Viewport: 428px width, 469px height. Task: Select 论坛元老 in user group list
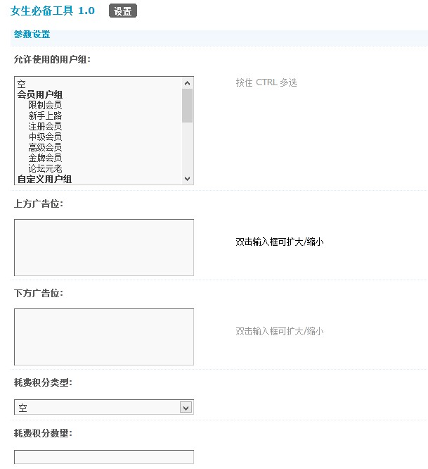tap(45, 168)
